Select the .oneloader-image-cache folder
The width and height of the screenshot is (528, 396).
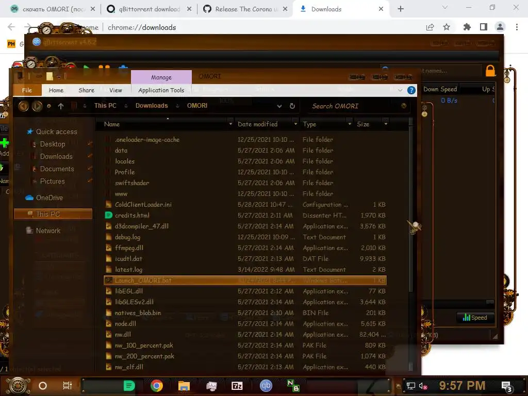pos(147,139)
